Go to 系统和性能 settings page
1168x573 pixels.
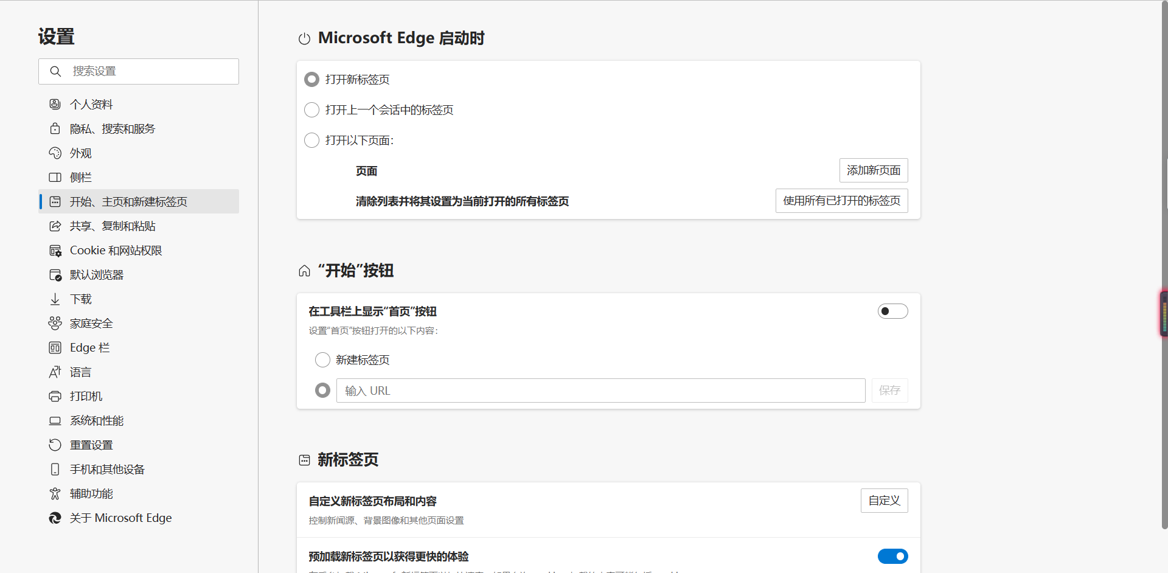pyautogui.click(x=96, y=420)
